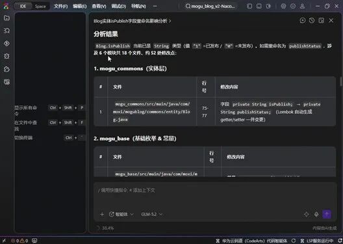
Task: Open the GLM-5.2 model dropdown
Action: point(152,215)
